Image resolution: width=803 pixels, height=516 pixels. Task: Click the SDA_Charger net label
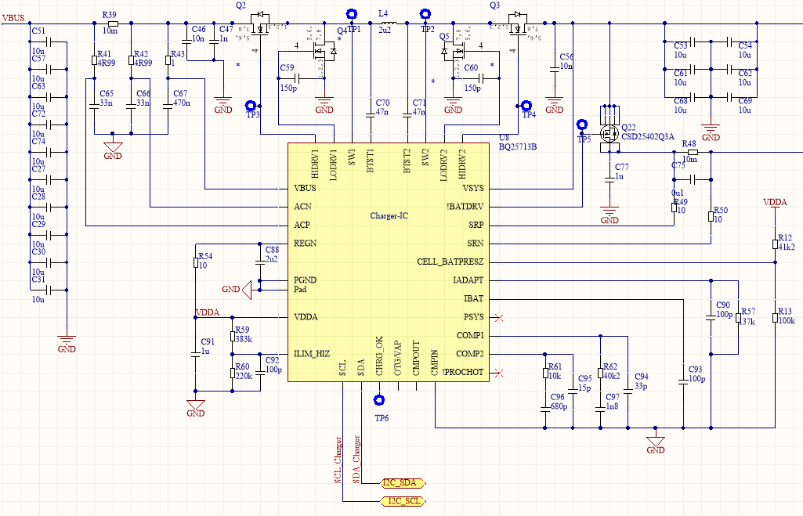[x=356, y=459]
